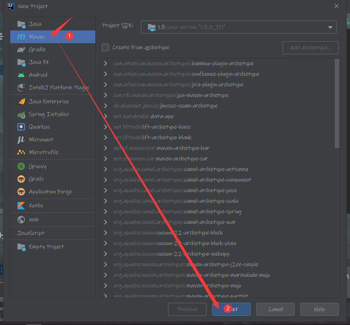Click the Java FX folder icon
The height and width of the screenshot is (325, 350).
pyautogui.click(x=21, y=62)
